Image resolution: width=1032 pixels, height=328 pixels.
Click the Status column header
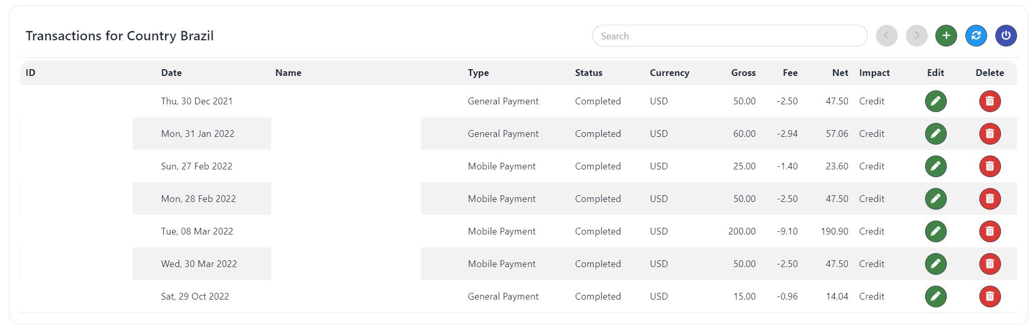pos(588,73)
